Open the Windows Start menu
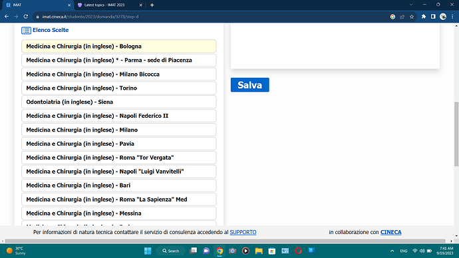Screen dimensions: 459x258 pos(148,251)
